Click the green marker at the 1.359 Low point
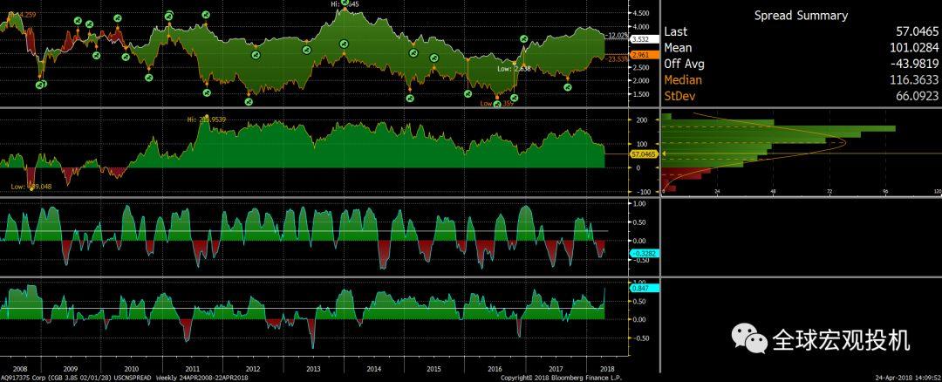 click(498, 104)
